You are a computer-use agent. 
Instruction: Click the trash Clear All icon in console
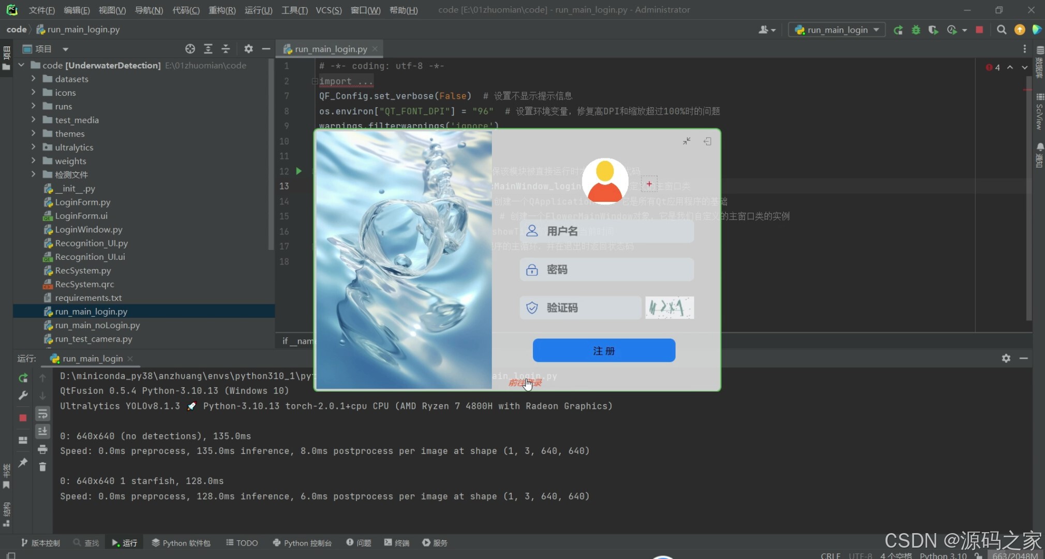pos(42,467)
